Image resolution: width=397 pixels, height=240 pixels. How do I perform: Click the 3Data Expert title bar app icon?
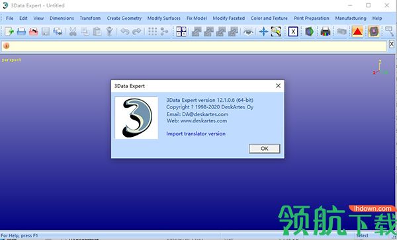5,5
